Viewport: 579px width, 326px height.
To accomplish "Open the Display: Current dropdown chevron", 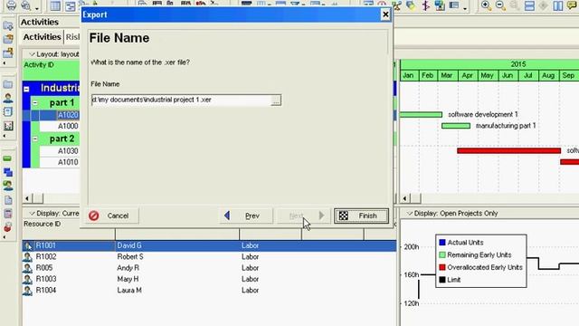I will pyautogui.click(x=32, y=214).
